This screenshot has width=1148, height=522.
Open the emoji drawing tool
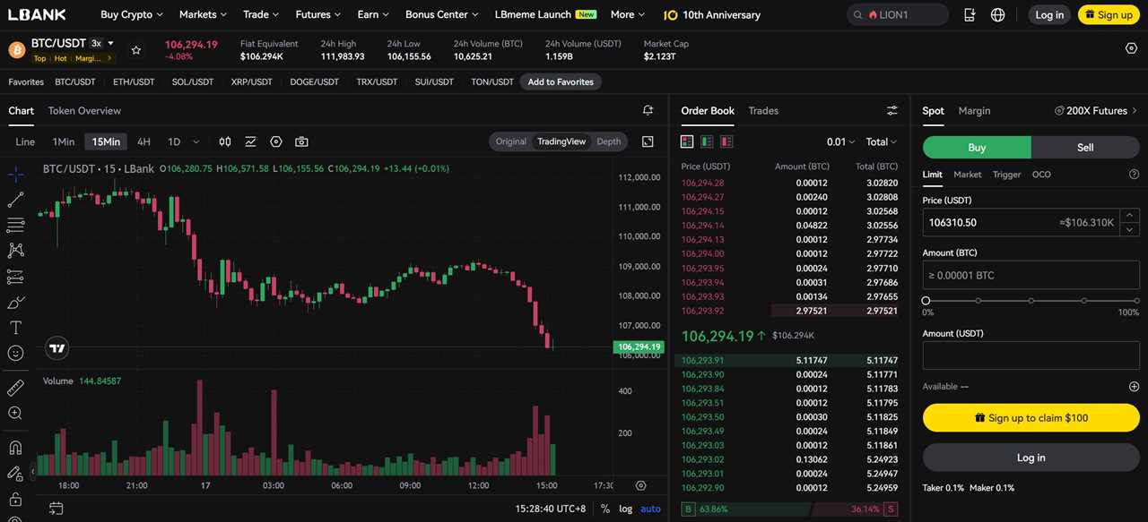(16, 353)
